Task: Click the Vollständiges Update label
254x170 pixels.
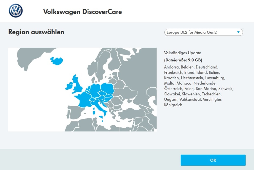Action: pyautogui.click(x=183, y=53)
